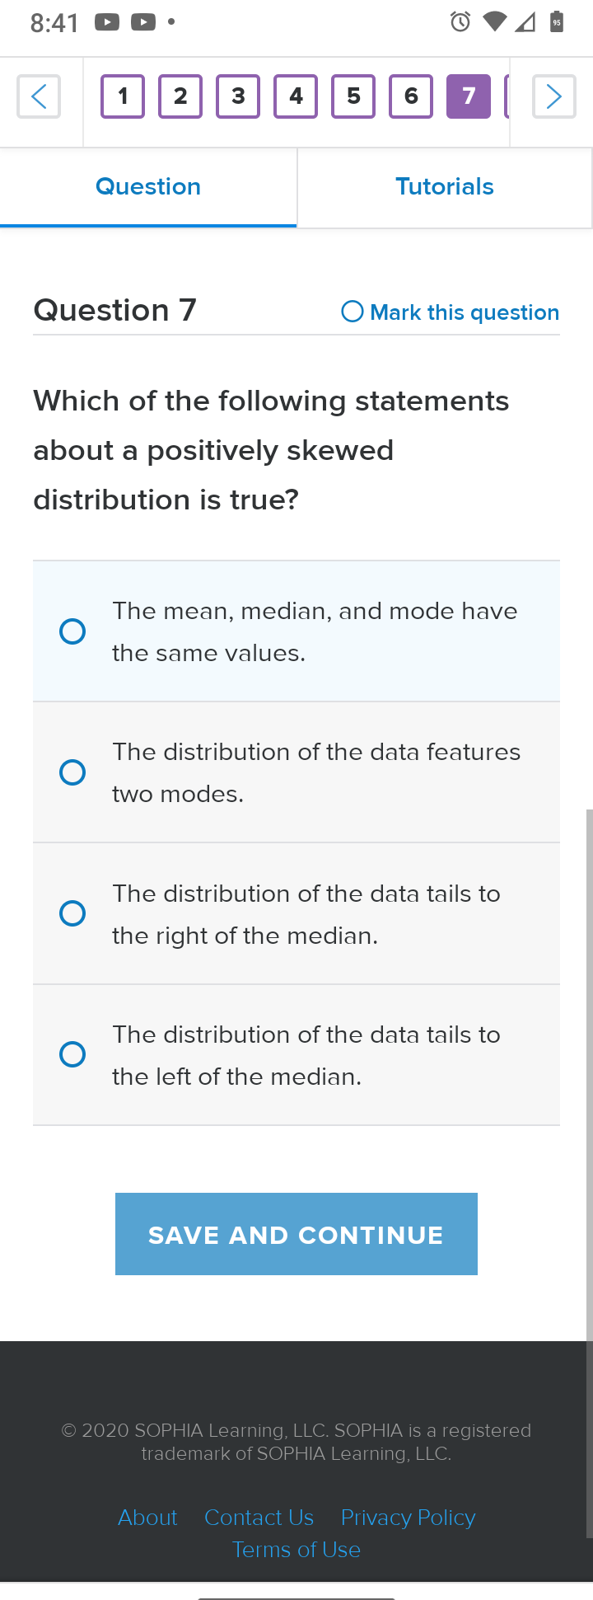Jump to question number 1
The height and width of the screenshot is (1600, 593).
tap(123, 96)
